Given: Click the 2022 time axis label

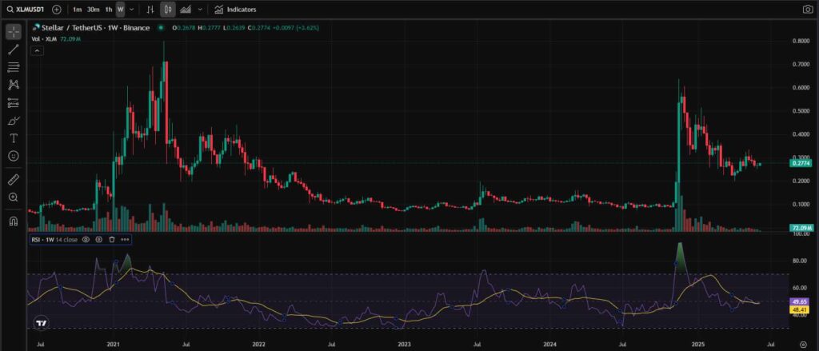Looking at the screenshot, I should (258, 345).
